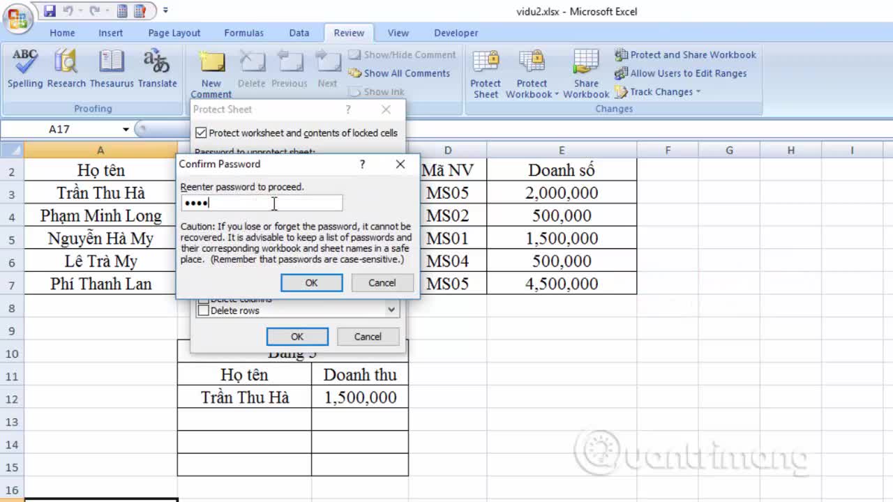The height and width of the screenshot is (502, 893).
Task: Open Allow Users to Edit Ranges
Action: (680, 73)
